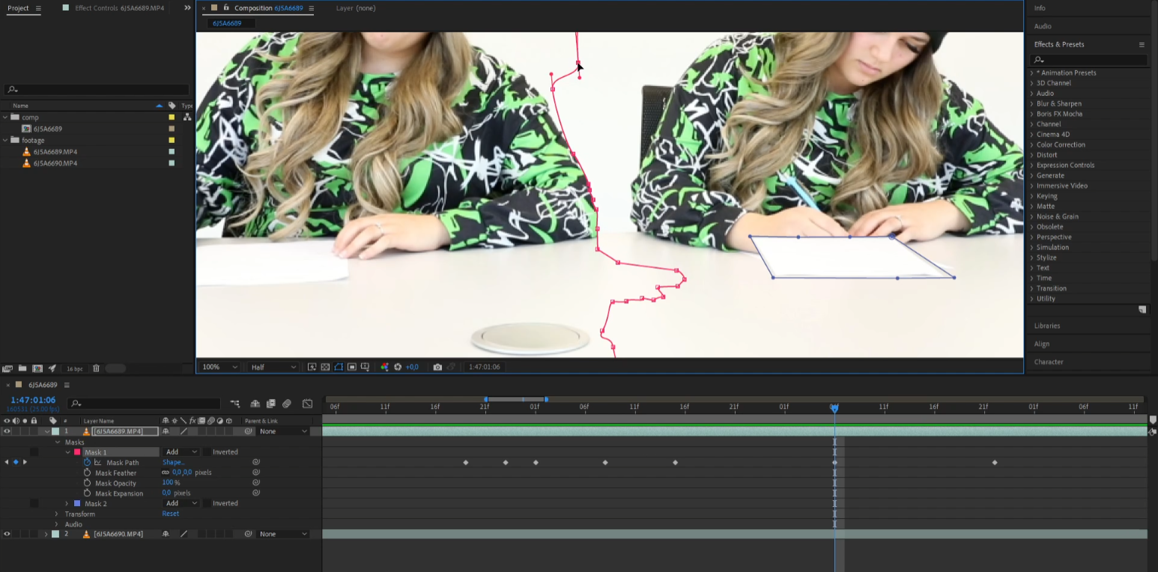Open the Character panel

point(1049,362)
